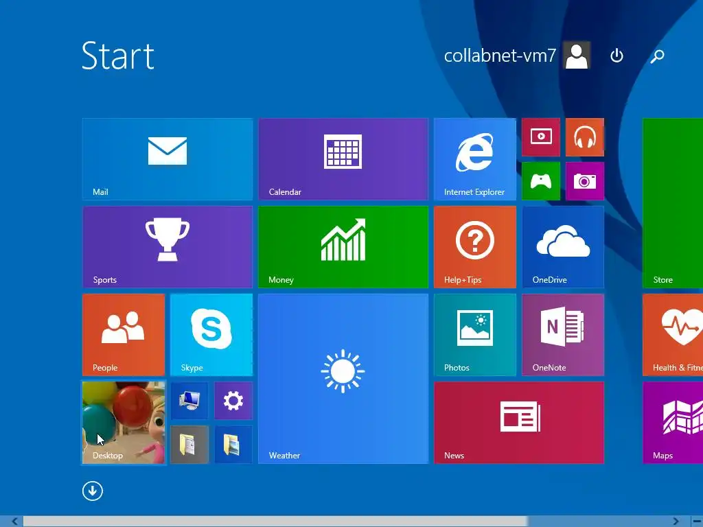The image size is (703, 527).
Task: Open the Documents folder tile
Action: pos(189,445)
